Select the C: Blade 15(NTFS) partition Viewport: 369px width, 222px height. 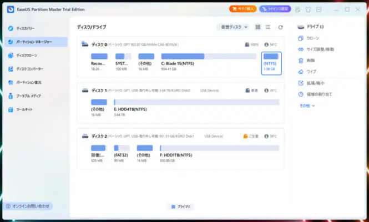tap(209, 62)
